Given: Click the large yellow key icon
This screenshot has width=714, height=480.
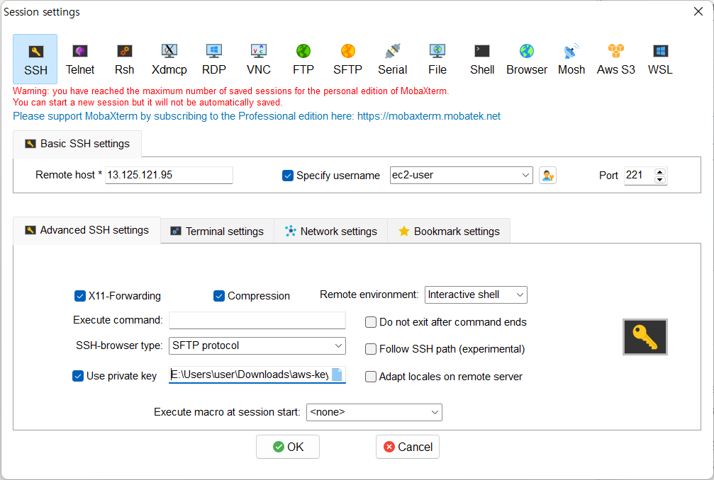Looking at the screenshot, I should pyautogui.click(x=645, y=337).
